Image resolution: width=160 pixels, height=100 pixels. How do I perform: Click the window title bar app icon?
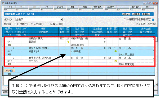[3, 3]
